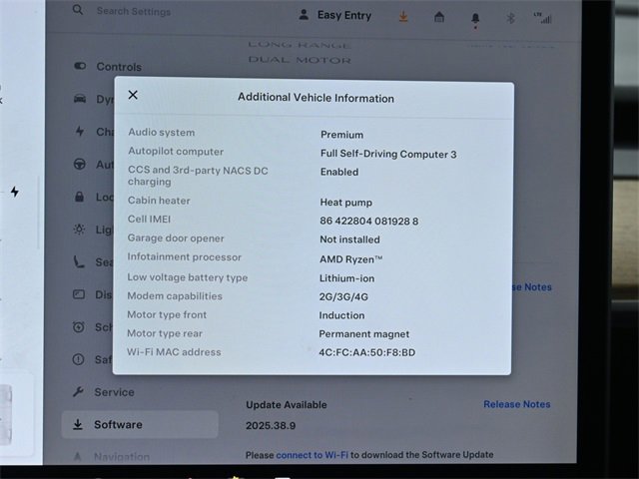Open Release Notes beside Update Available
This screenshot has height=479, width=639.
(517, 404)
